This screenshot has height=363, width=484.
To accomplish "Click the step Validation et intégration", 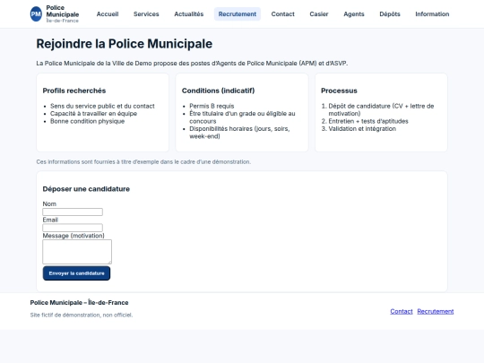I will click(362, 129).
